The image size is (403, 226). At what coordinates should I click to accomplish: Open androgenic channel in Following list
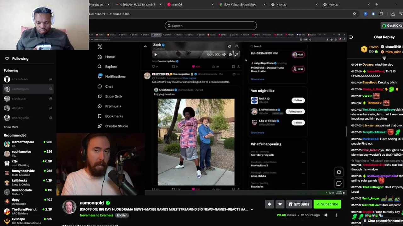(20, 118)
